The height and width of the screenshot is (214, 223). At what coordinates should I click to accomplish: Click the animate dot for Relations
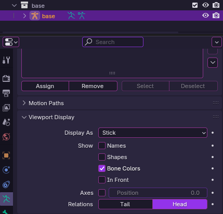pyautogui.click(x=213, y=204)
